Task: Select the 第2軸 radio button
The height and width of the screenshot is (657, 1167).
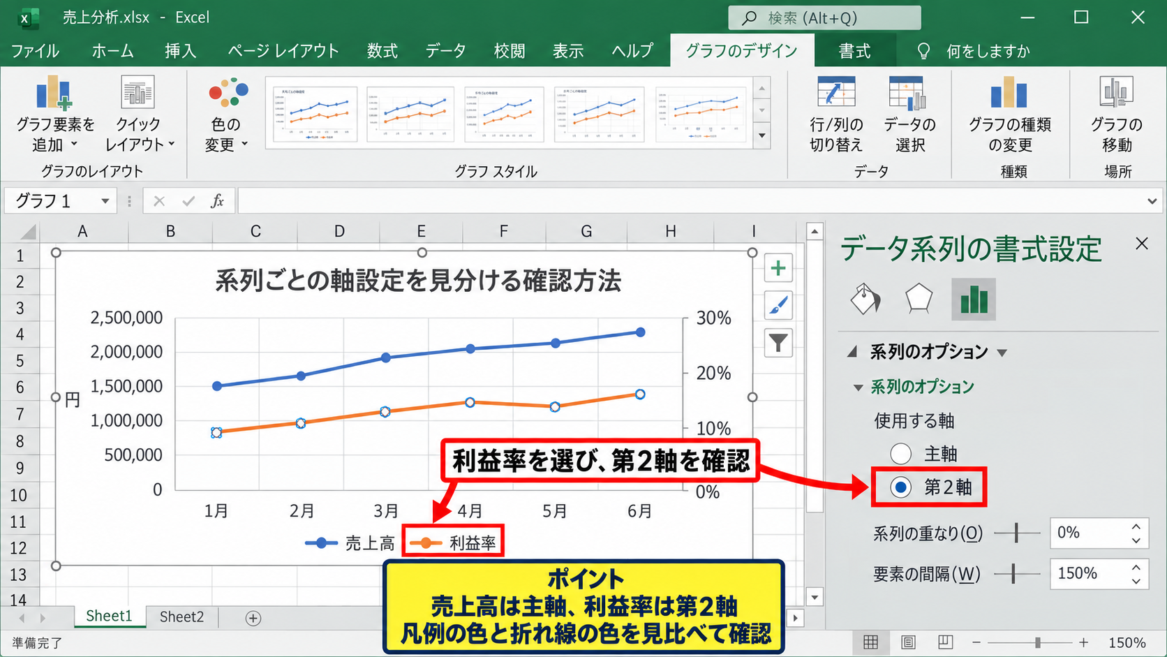Action: coord(901,487)
